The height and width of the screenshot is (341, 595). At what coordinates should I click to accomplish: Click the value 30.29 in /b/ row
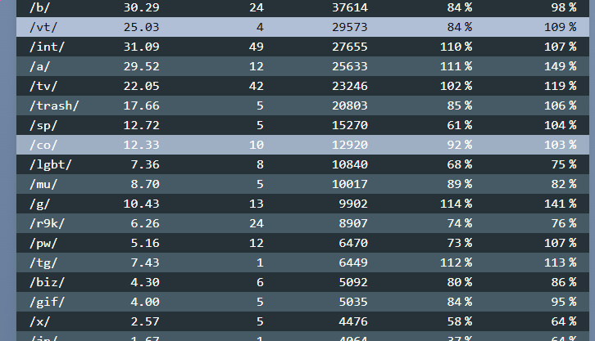coord(142,7)
